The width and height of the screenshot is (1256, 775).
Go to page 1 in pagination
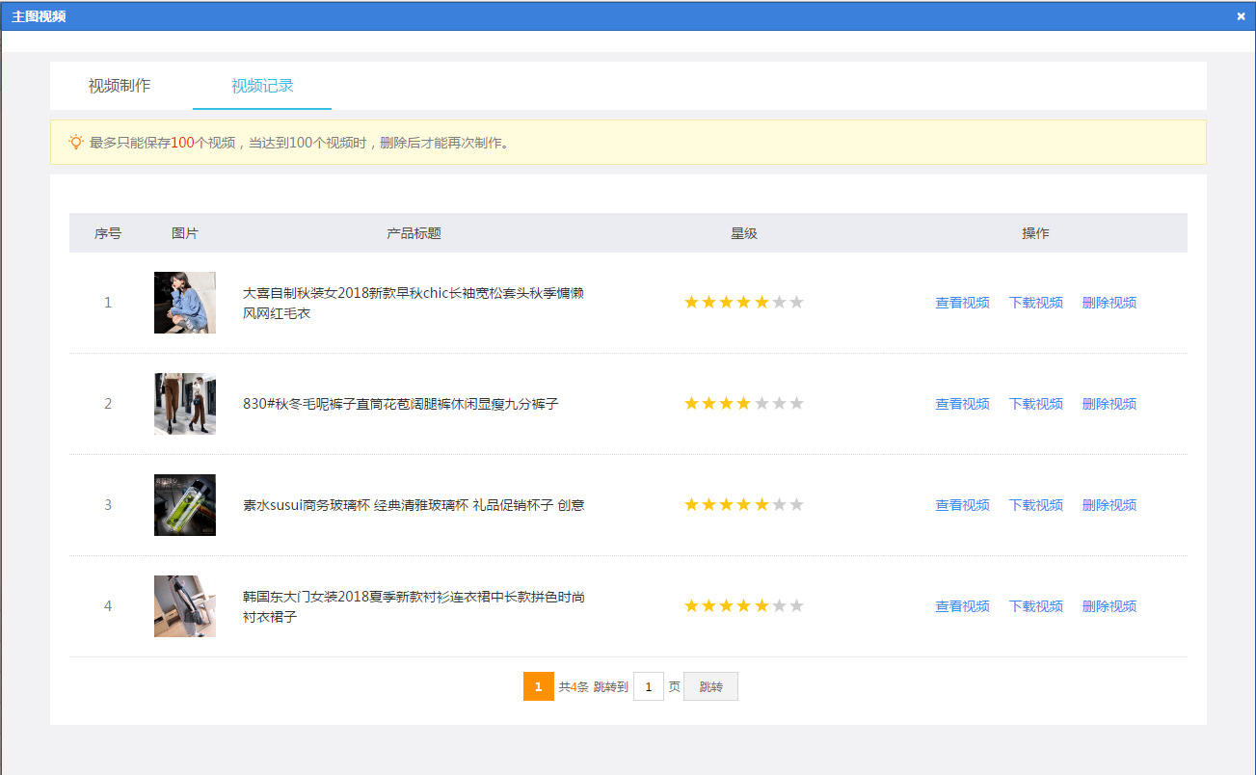pos(538,687)
